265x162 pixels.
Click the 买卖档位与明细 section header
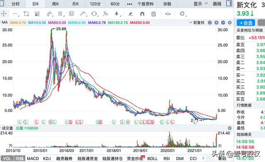[250, 31]
